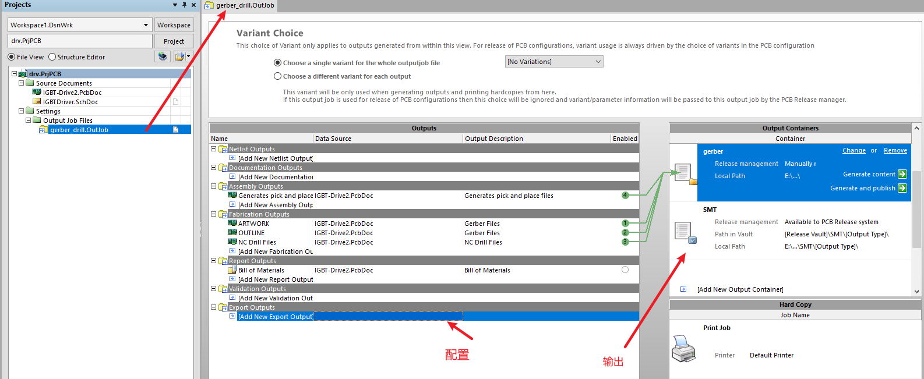The width and height of the screenshot is (924, 379).
Task: Click the gerber output container icon
Action: (683, 174)
